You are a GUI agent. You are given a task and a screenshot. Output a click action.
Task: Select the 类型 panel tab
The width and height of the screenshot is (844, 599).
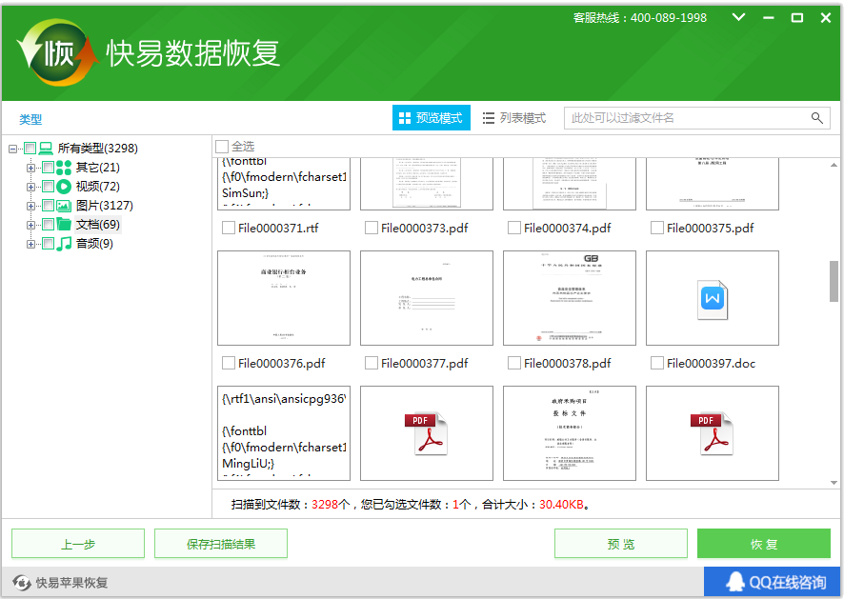click(30, 119)
